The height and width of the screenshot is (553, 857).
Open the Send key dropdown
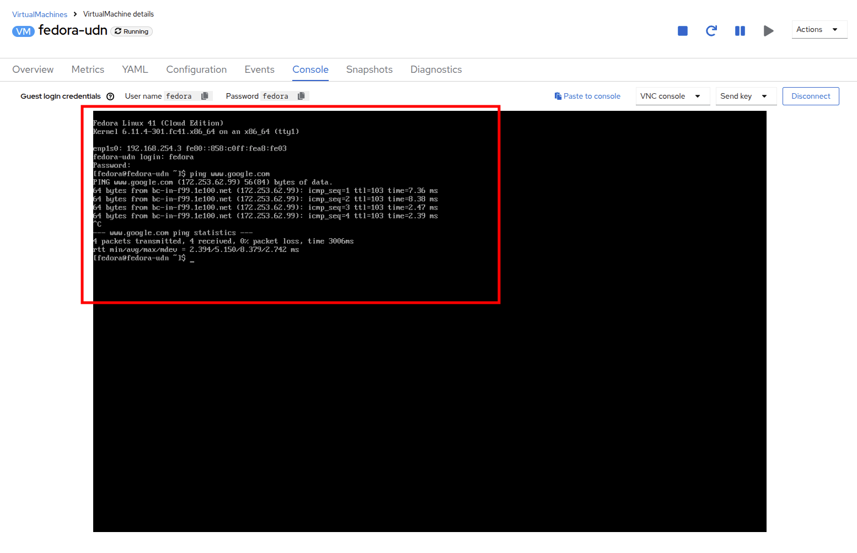pyautogui.click(x=745, y=96)
